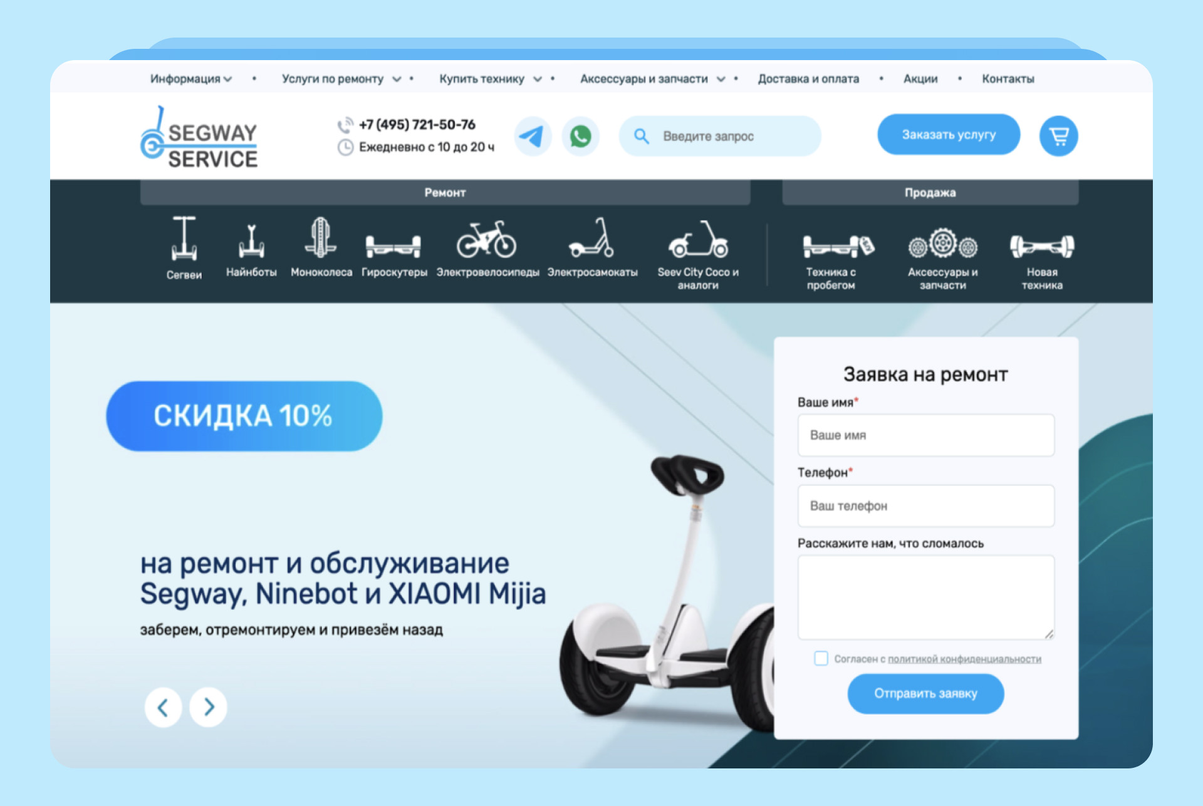Expand the Информация dropdown menu
Viewport: 1203px width, 806px height.
tap(191, 79)
